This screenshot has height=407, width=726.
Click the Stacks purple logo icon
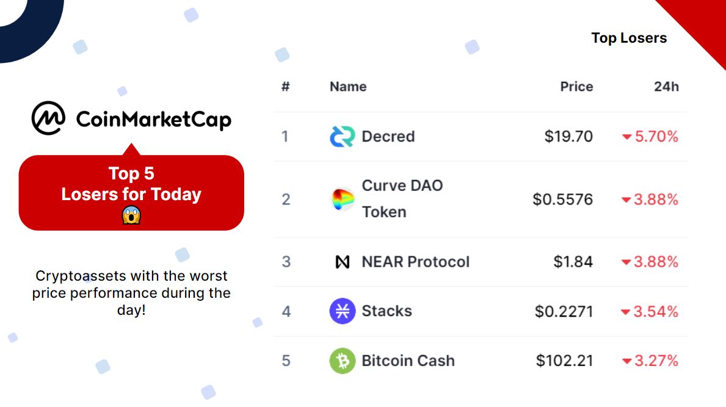(x=342, y=311)
